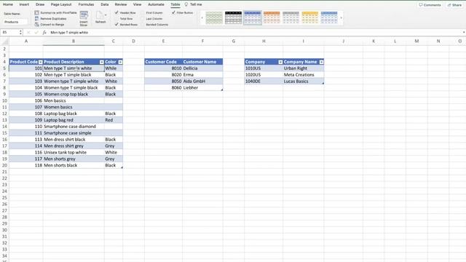Edit the Table Name field containing Products
Screen dimensions: 466x262
[x=15, y=22]
